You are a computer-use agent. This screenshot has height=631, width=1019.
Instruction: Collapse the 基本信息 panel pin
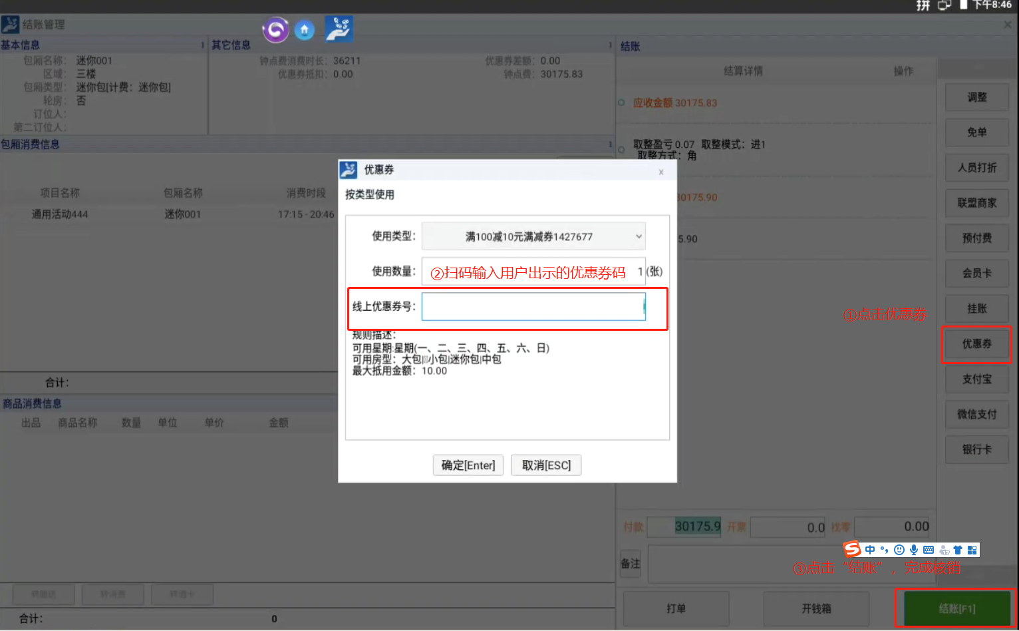202,45
